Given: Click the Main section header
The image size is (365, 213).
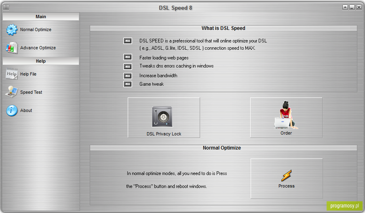Looking at the screenshot, I should (x=41, y=17).
